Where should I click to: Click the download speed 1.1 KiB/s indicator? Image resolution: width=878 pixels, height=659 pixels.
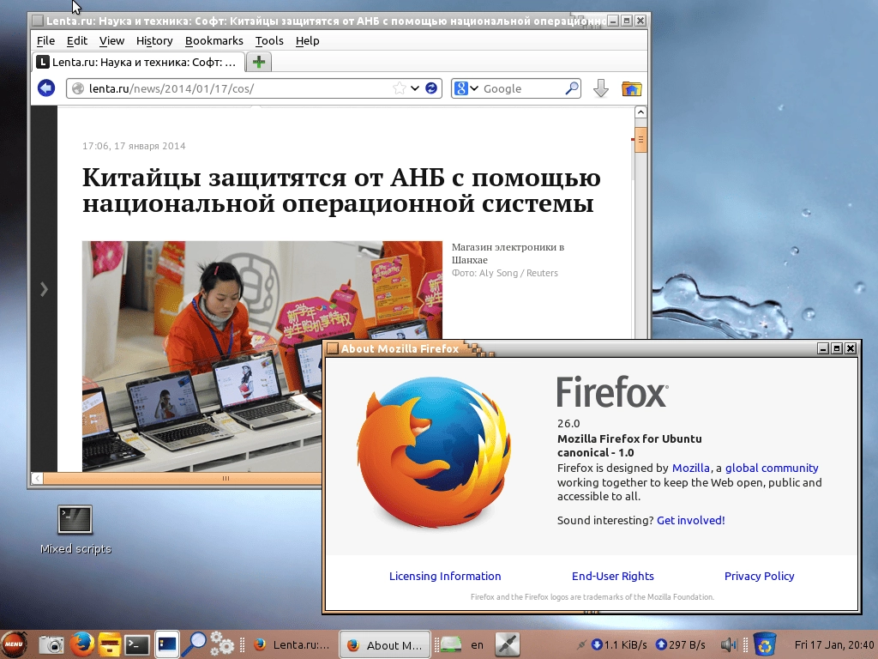(x=619, y=644)
